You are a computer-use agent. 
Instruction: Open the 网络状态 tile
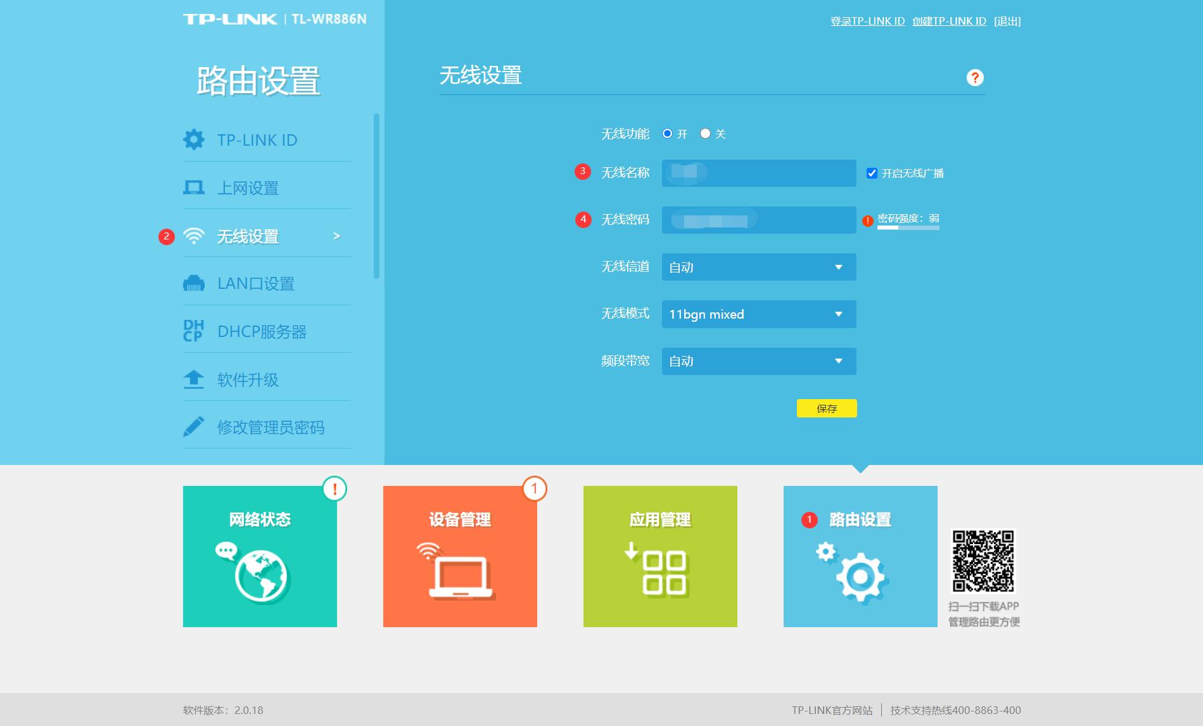click(x=260, y=556)
